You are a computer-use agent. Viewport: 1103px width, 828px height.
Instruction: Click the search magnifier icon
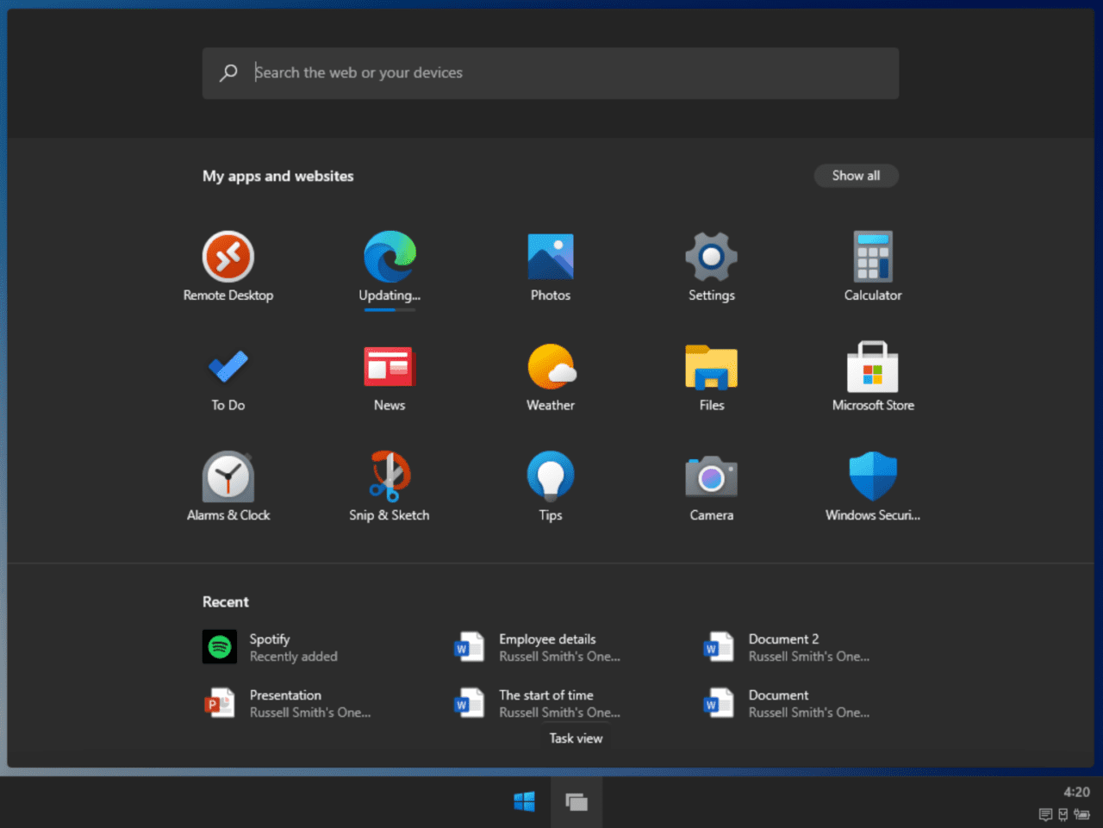click(228, 73)
